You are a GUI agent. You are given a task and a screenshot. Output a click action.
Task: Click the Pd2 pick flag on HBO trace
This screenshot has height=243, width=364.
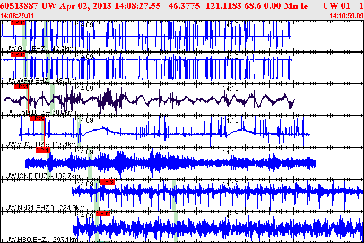point(102,213)
